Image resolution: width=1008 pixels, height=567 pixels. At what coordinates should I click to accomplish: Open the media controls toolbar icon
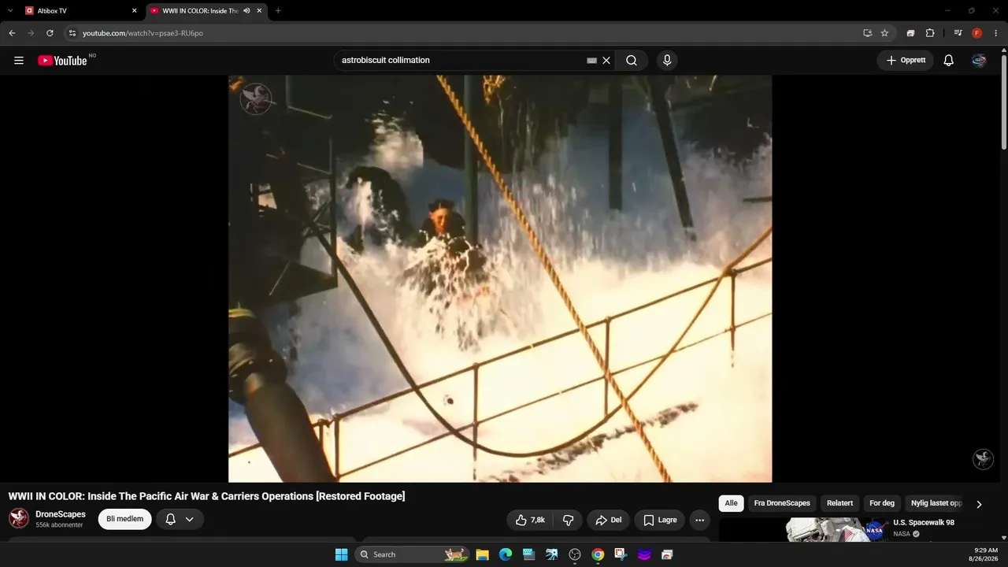(x=958, y=33)
